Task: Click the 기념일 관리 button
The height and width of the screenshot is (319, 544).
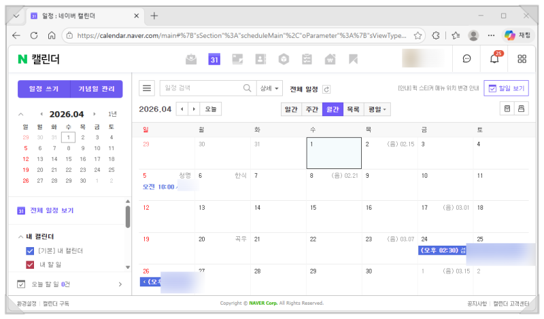Action: [97, 89]
